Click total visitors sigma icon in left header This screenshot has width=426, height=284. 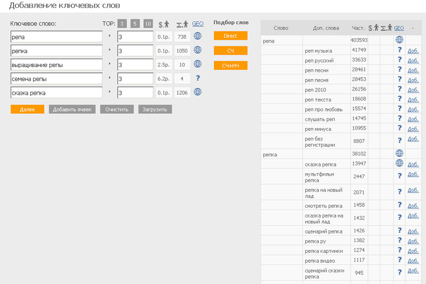[x=182, y=24]
